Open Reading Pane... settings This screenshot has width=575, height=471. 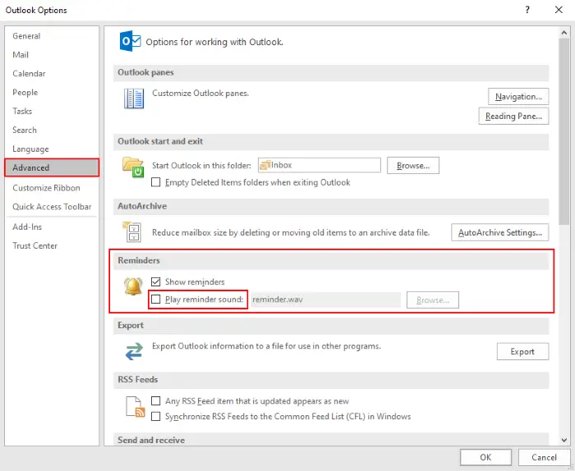point(513,116)
